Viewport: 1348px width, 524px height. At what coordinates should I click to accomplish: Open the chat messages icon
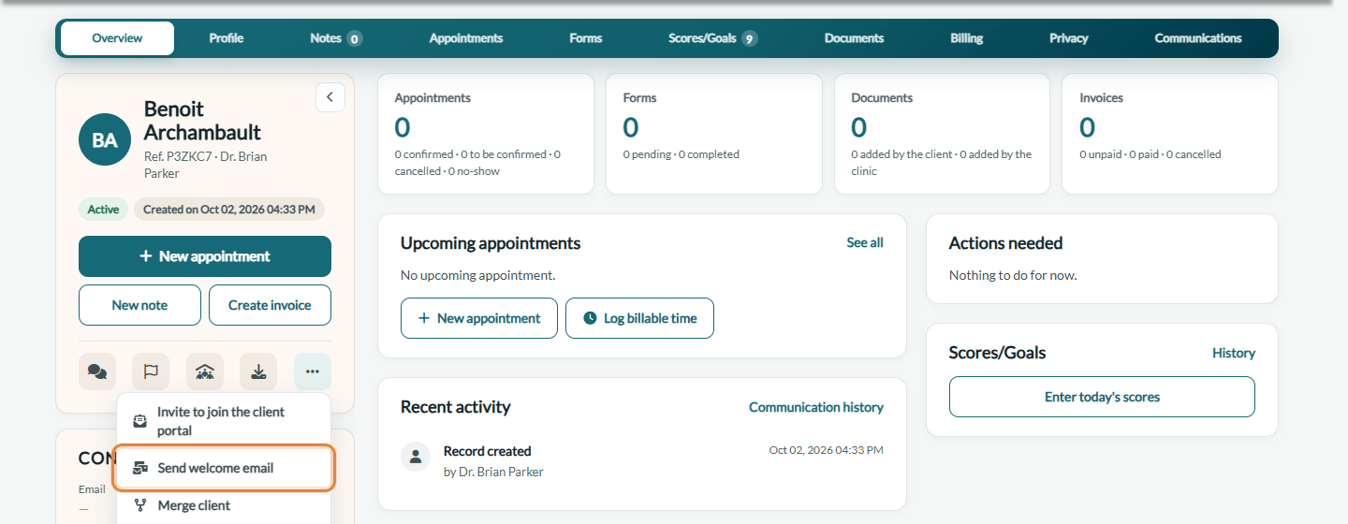pos(97,371)
